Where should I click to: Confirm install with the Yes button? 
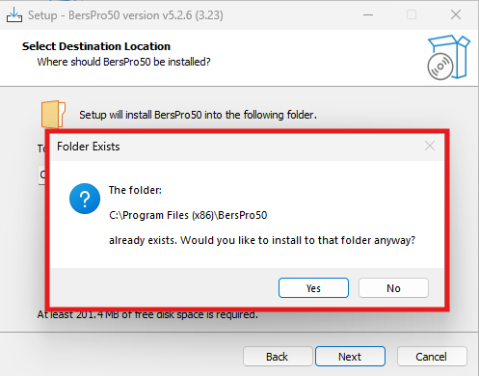click(x=313, y=288)
